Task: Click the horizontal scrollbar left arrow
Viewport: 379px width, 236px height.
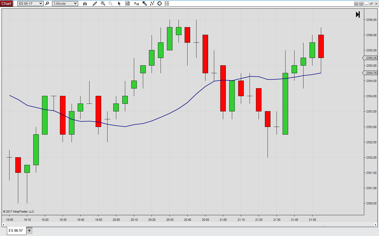Action: pyautogui.click(x=3, y=225)
